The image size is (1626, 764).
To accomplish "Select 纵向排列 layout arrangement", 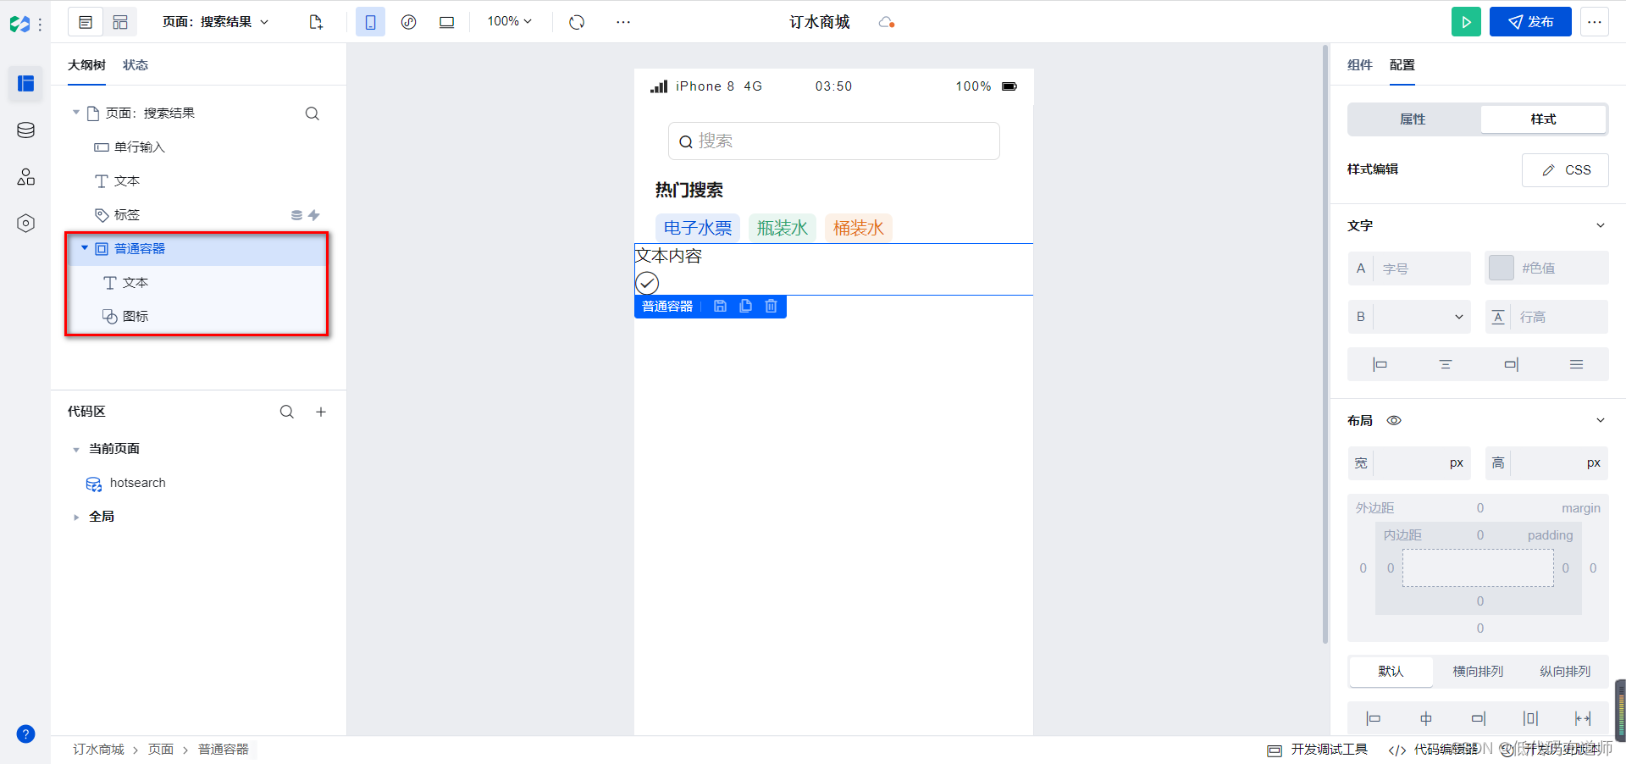I will (x=1565, y=672).
